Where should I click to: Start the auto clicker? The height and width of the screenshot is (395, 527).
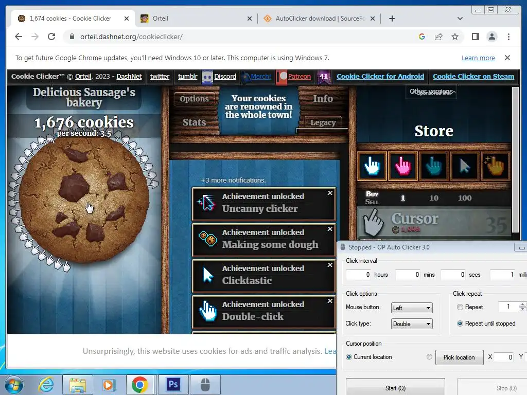tap(395, 388)
